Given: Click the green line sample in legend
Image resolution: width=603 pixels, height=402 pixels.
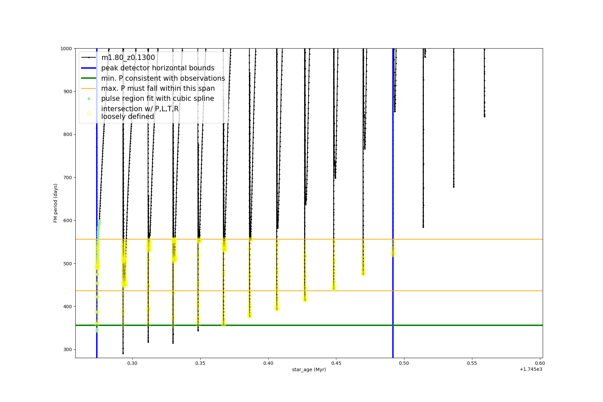Looking at the screenshot, I should click(89, 78).
